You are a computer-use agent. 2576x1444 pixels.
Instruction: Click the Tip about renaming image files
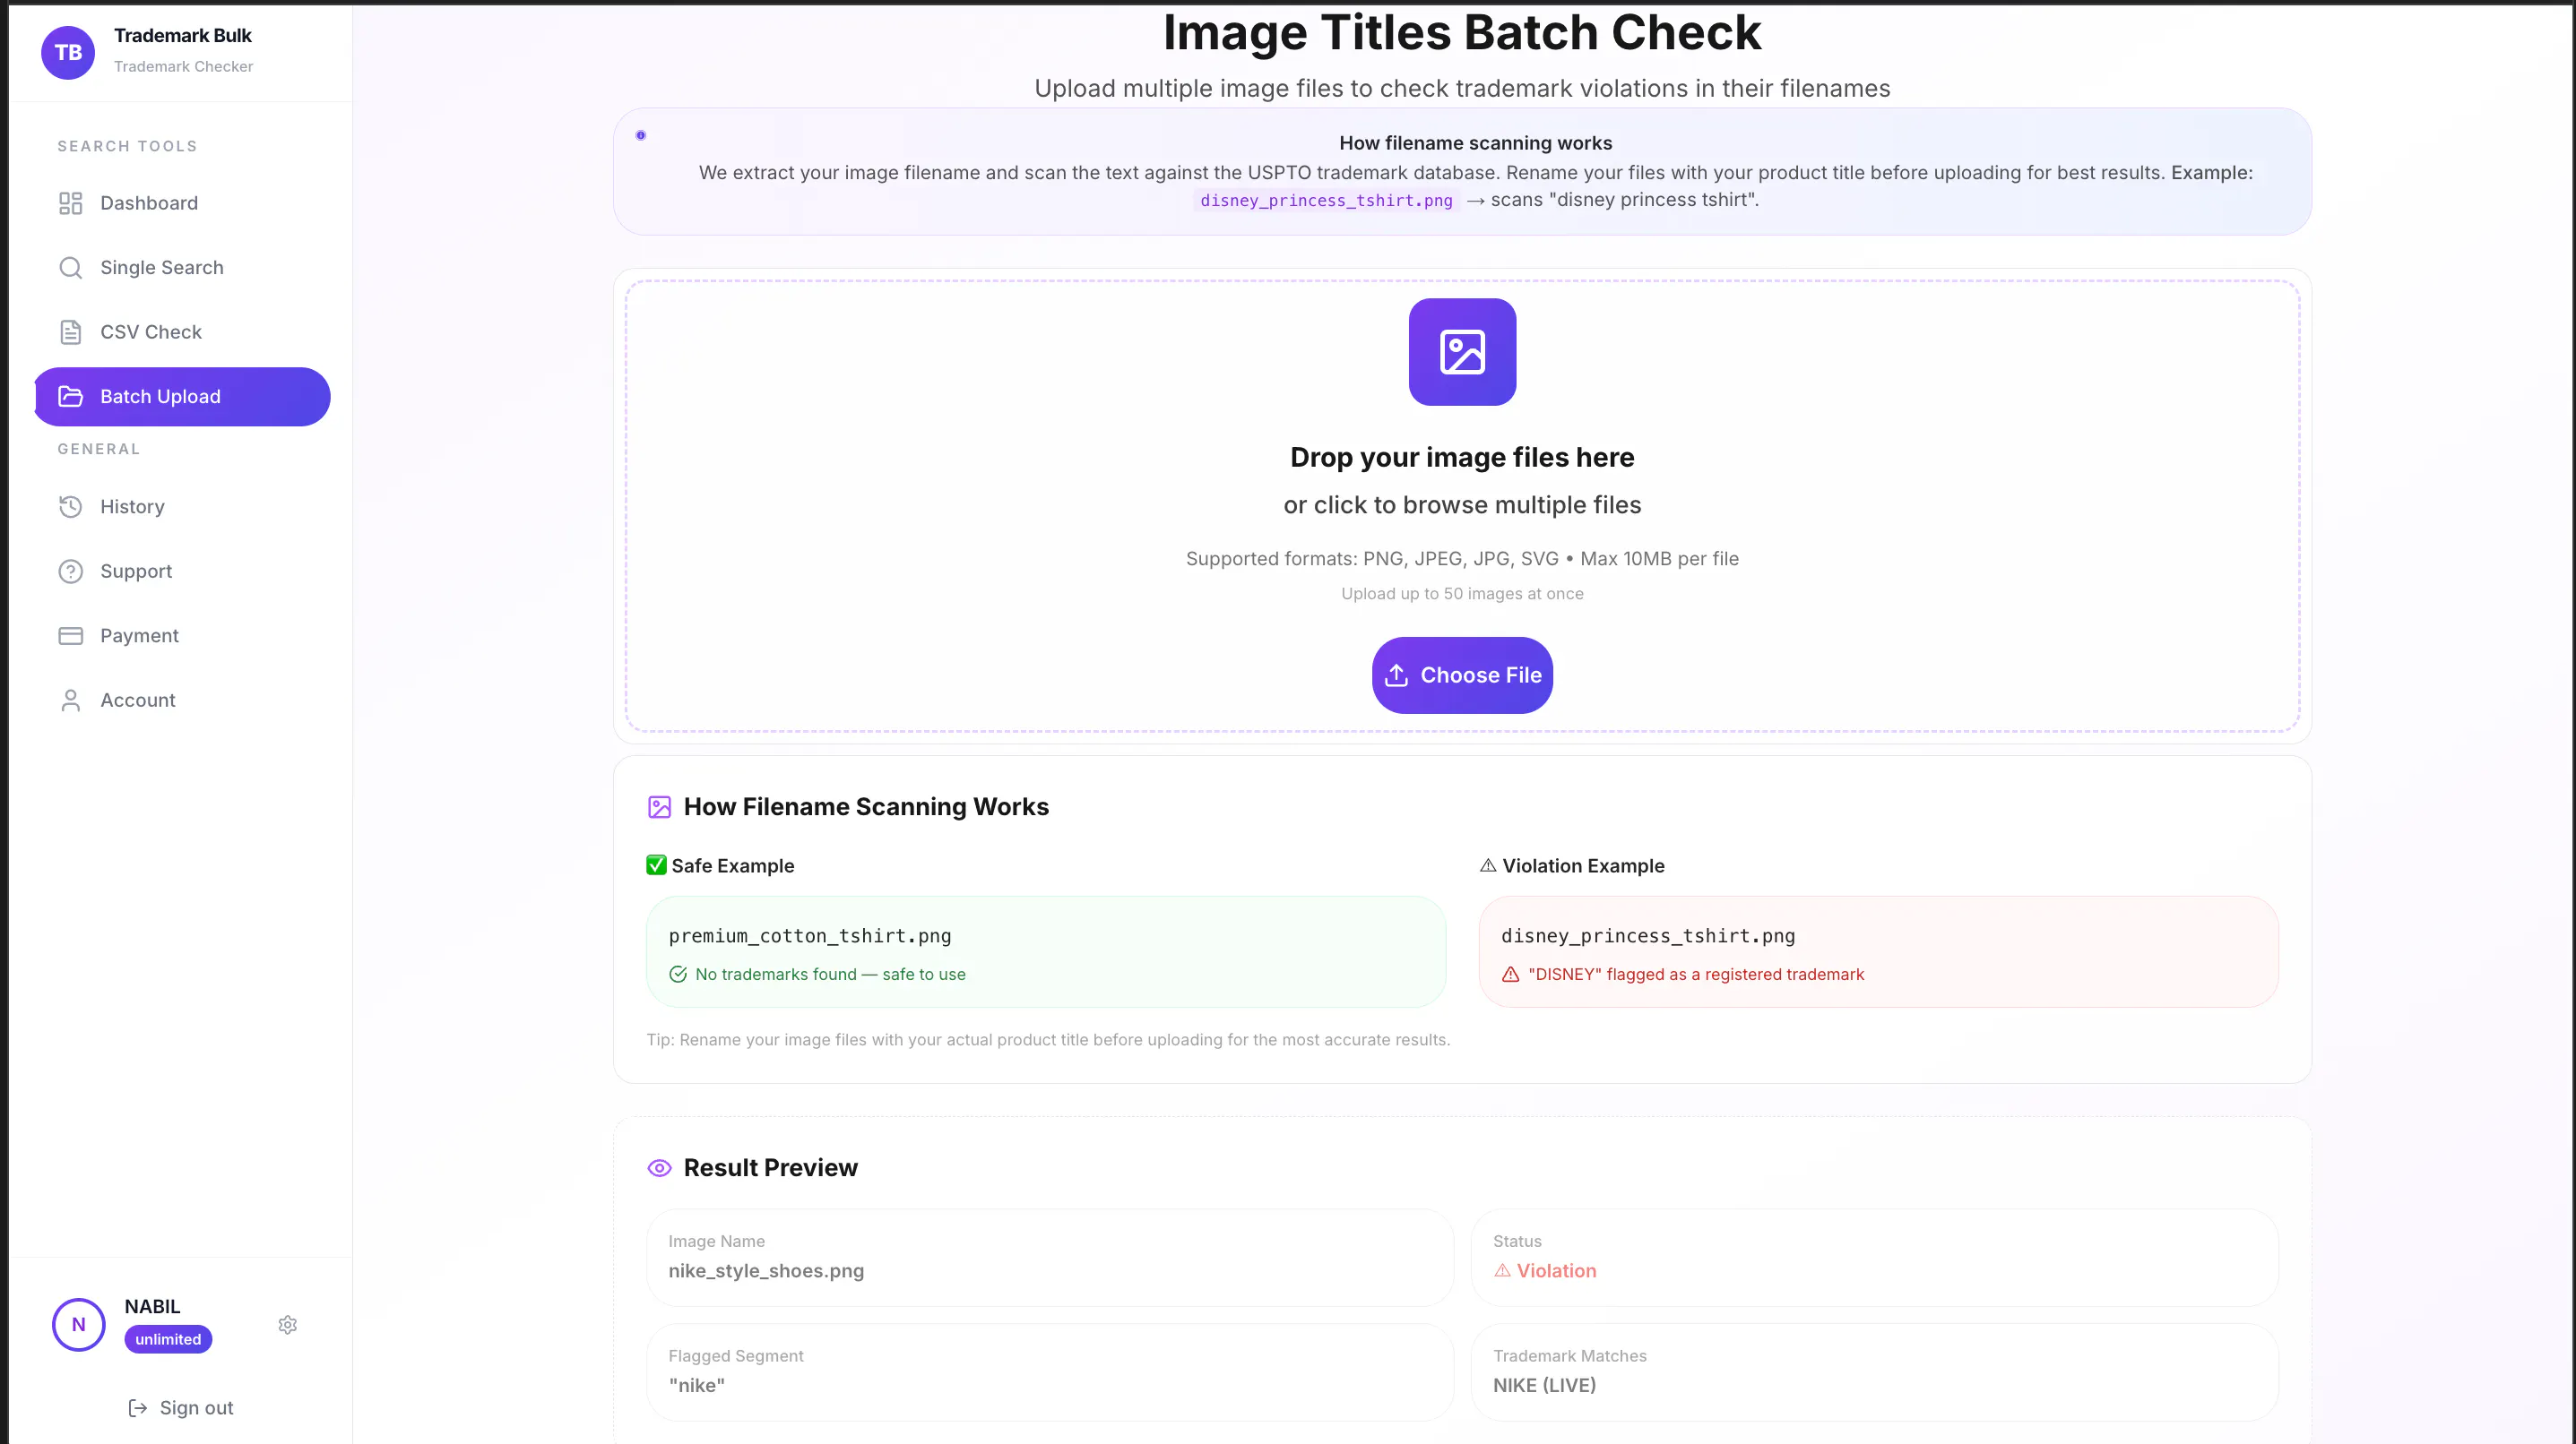coord(1048,1040)
